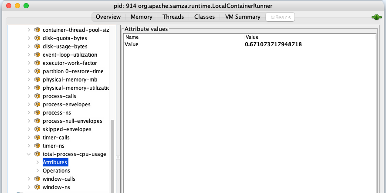Collapse the total-process-cpu-usage node
386x193 pixels.
[29, 154]
